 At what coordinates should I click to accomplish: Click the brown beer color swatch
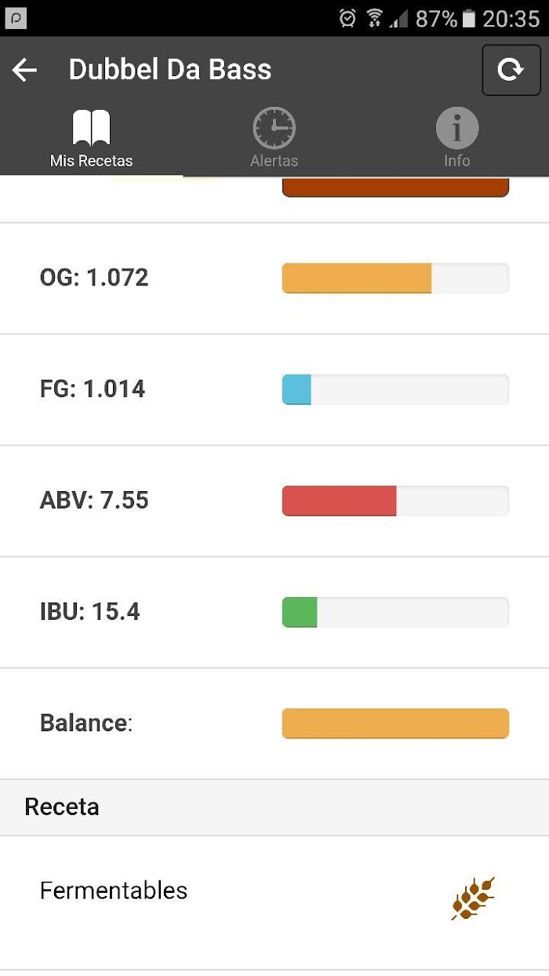(x=395, y=187)
